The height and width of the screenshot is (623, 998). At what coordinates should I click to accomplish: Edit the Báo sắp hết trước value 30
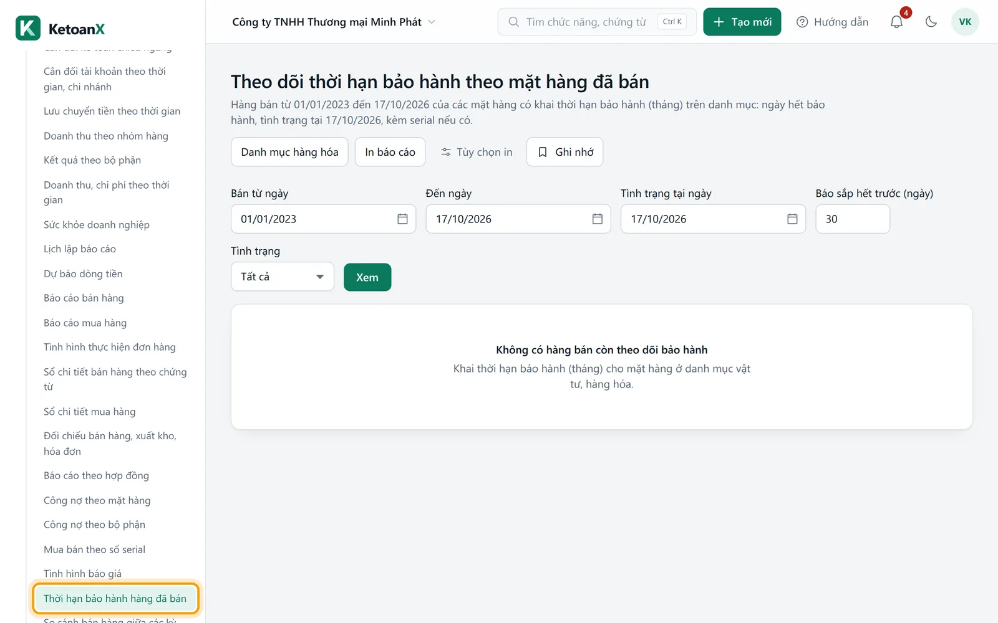pyautogui.click(x=853, y=219)
